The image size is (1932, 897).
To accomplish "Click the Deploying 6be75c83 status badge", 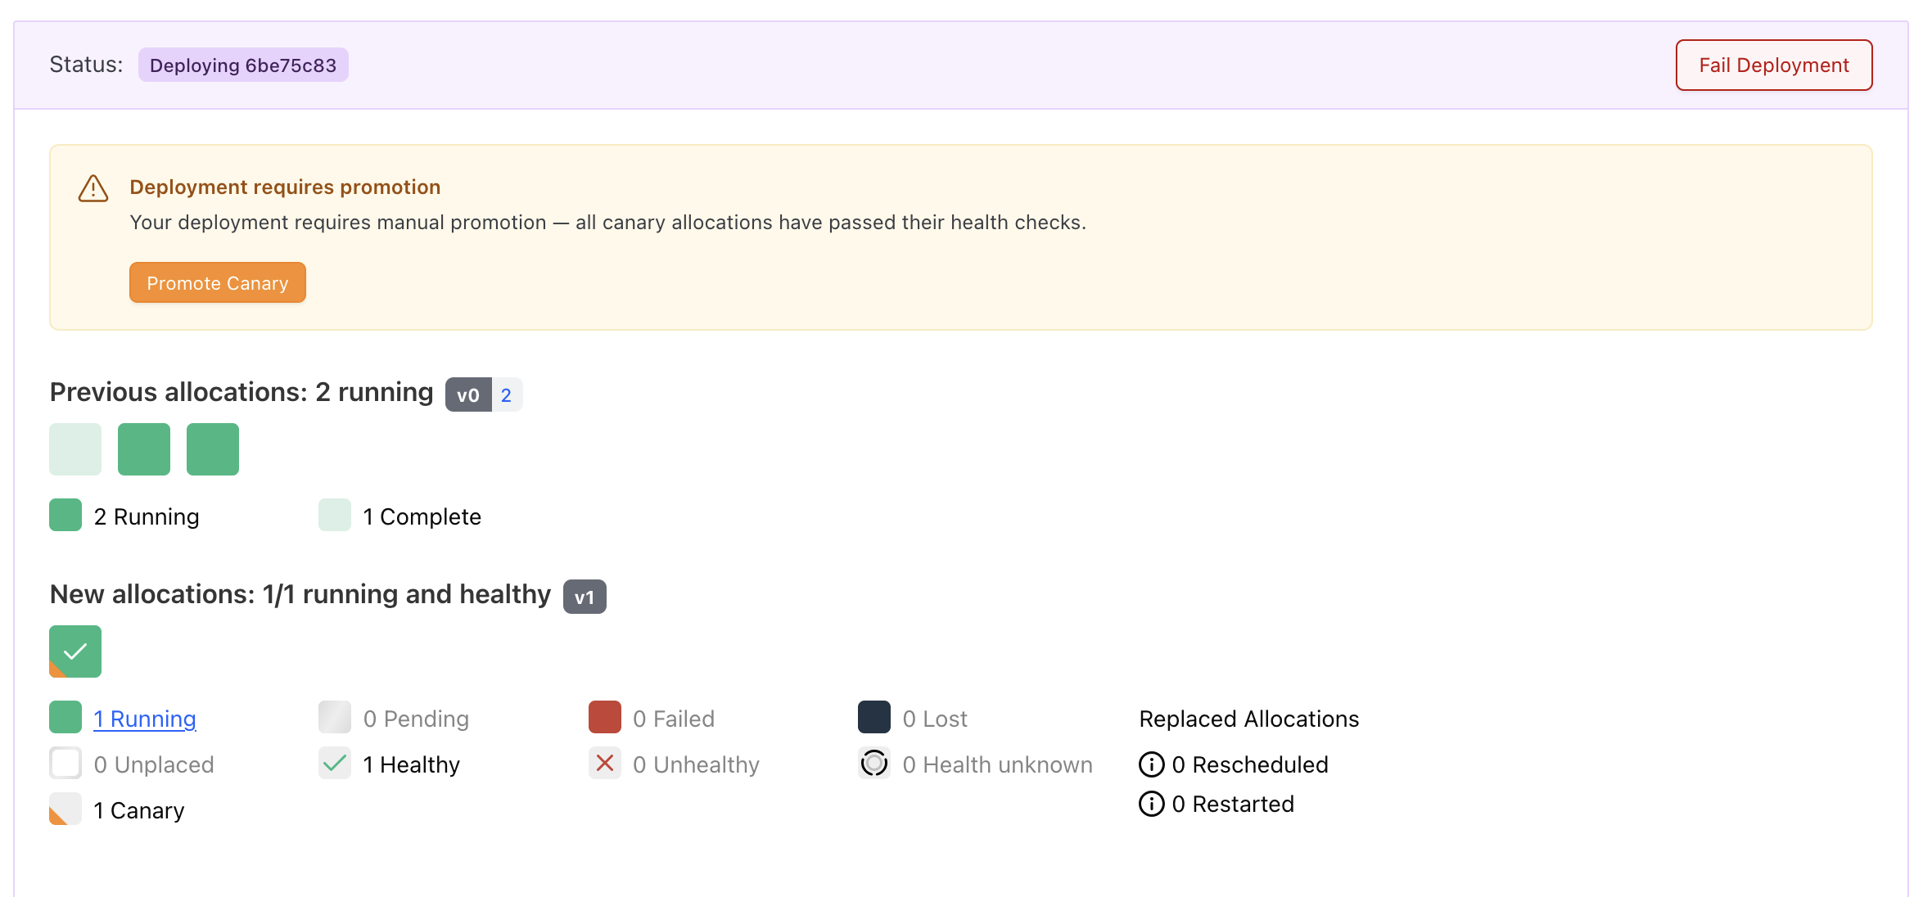I will (243, 65).
